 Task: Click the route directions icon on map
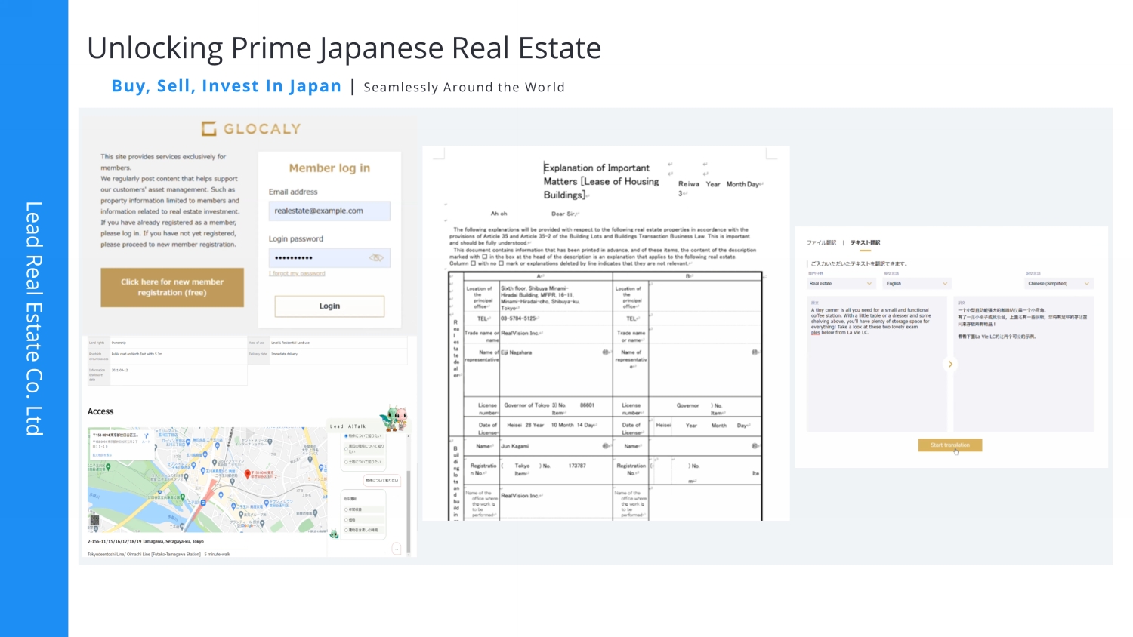click(x=146, y=435)
